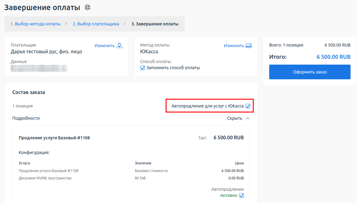Image resolution: width=357 pixels, height=203 pixels.
Task: Click the total 6 500.00 RUB amount
Action: 334,57
